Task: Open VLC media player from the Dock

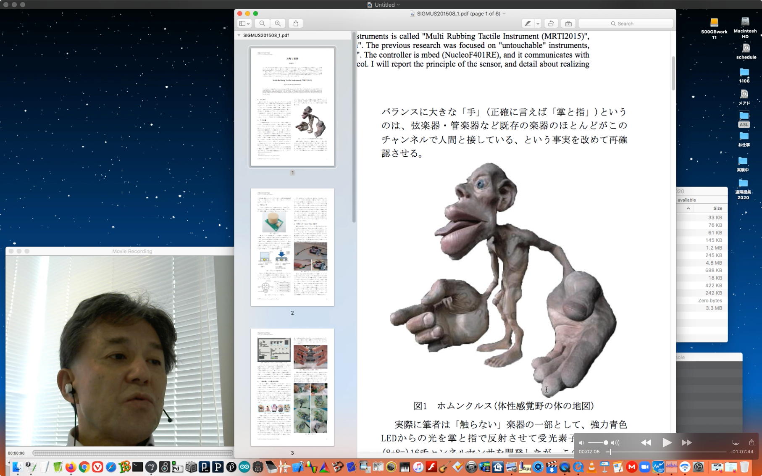Action: coord(591,467)
